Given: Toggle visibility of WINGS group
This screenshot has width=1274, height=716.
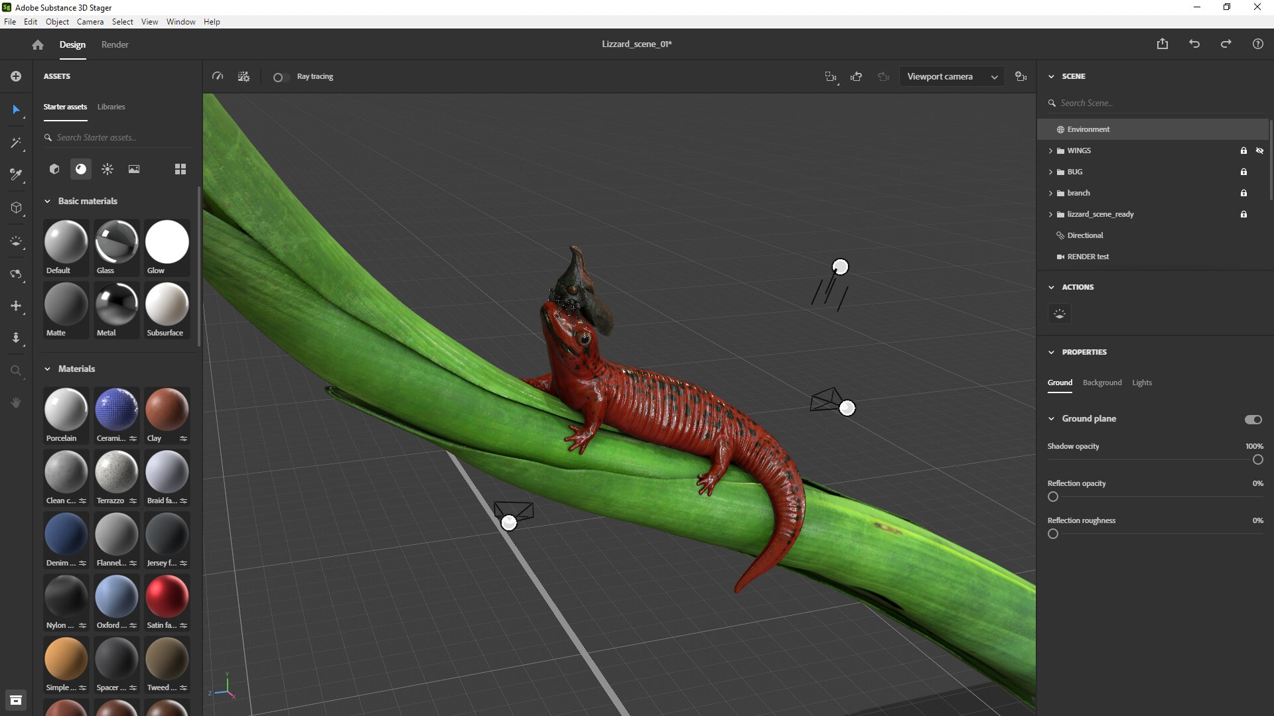Looking at the screenshot, I should tap(1259, 150).
